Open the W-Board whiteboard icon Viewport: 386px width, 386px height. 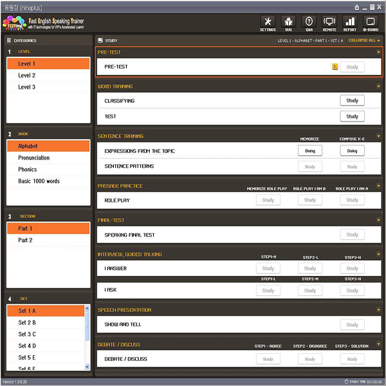pyautogui.click(x=371, y=24)
